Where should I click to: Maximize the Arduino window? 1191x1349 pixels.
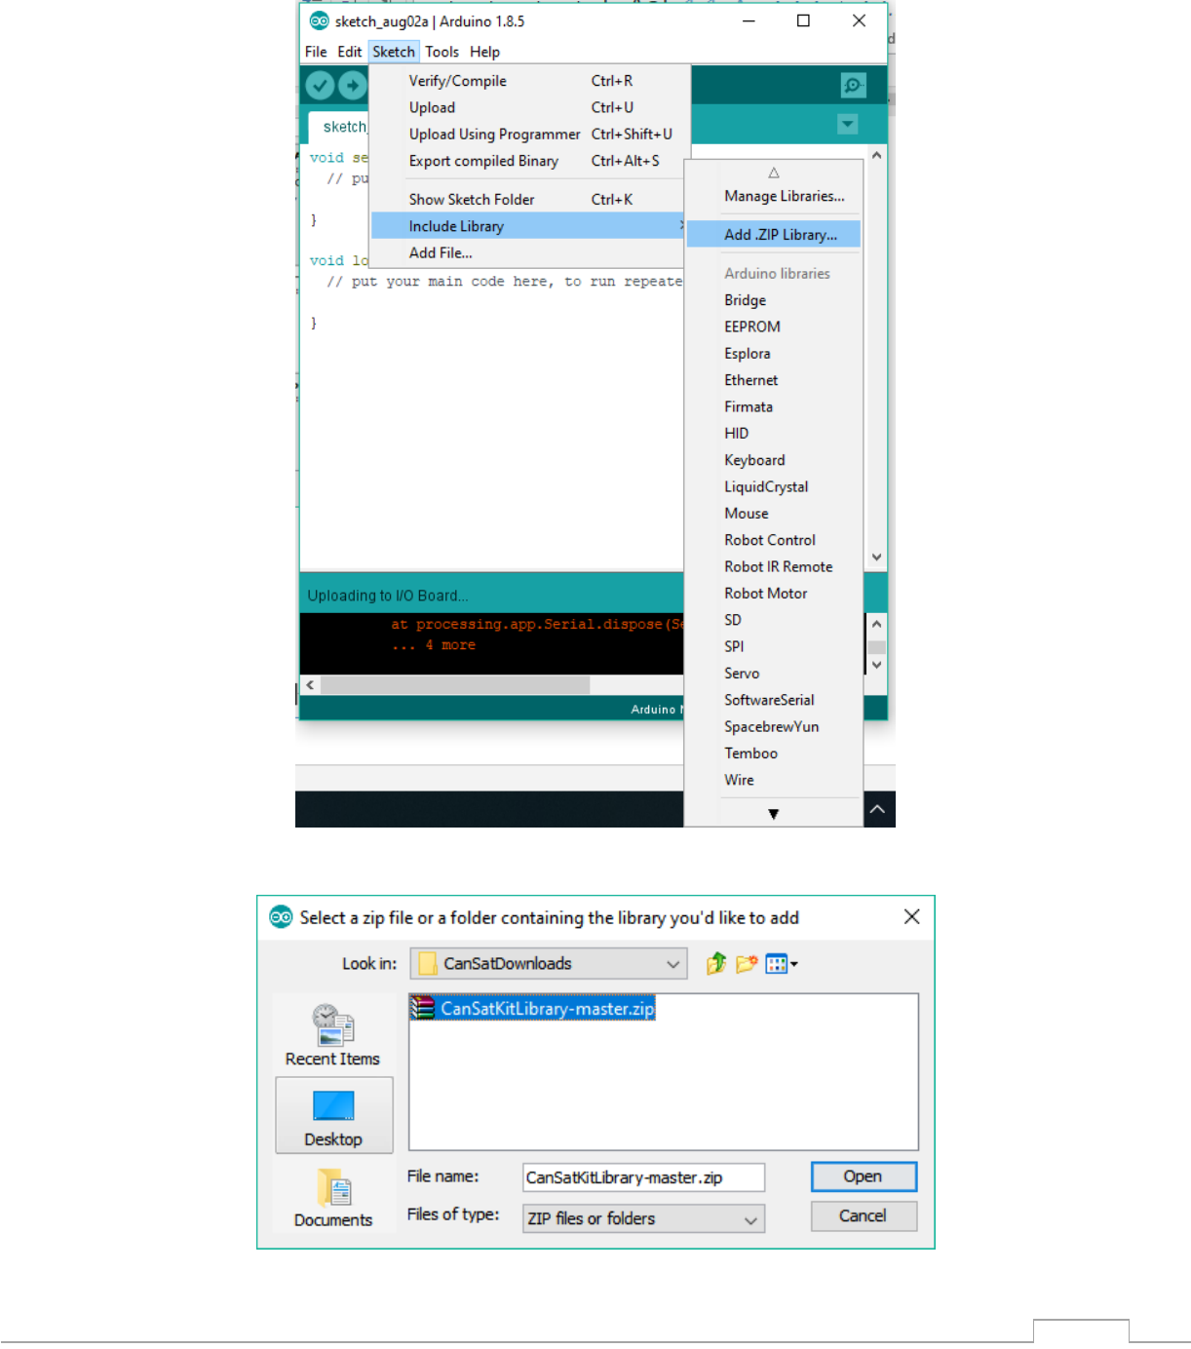tap(803, 20)
